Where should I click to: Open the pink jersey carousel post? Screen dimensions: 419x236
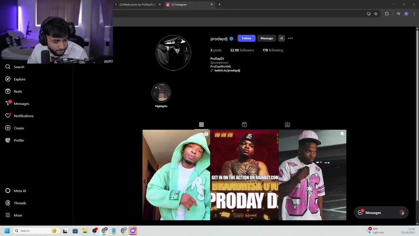pos(312,175)
